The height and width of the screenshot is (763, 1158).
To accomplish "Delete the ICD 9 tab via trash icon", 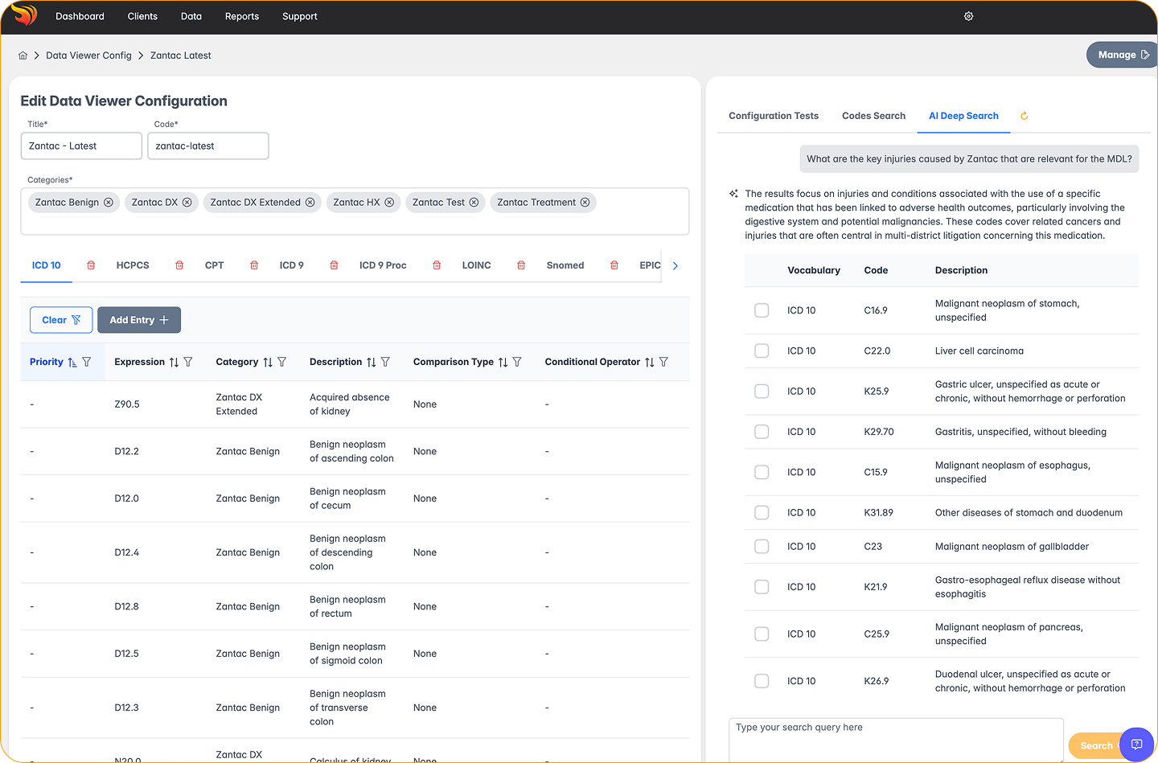I will click(x=334, y=265).
